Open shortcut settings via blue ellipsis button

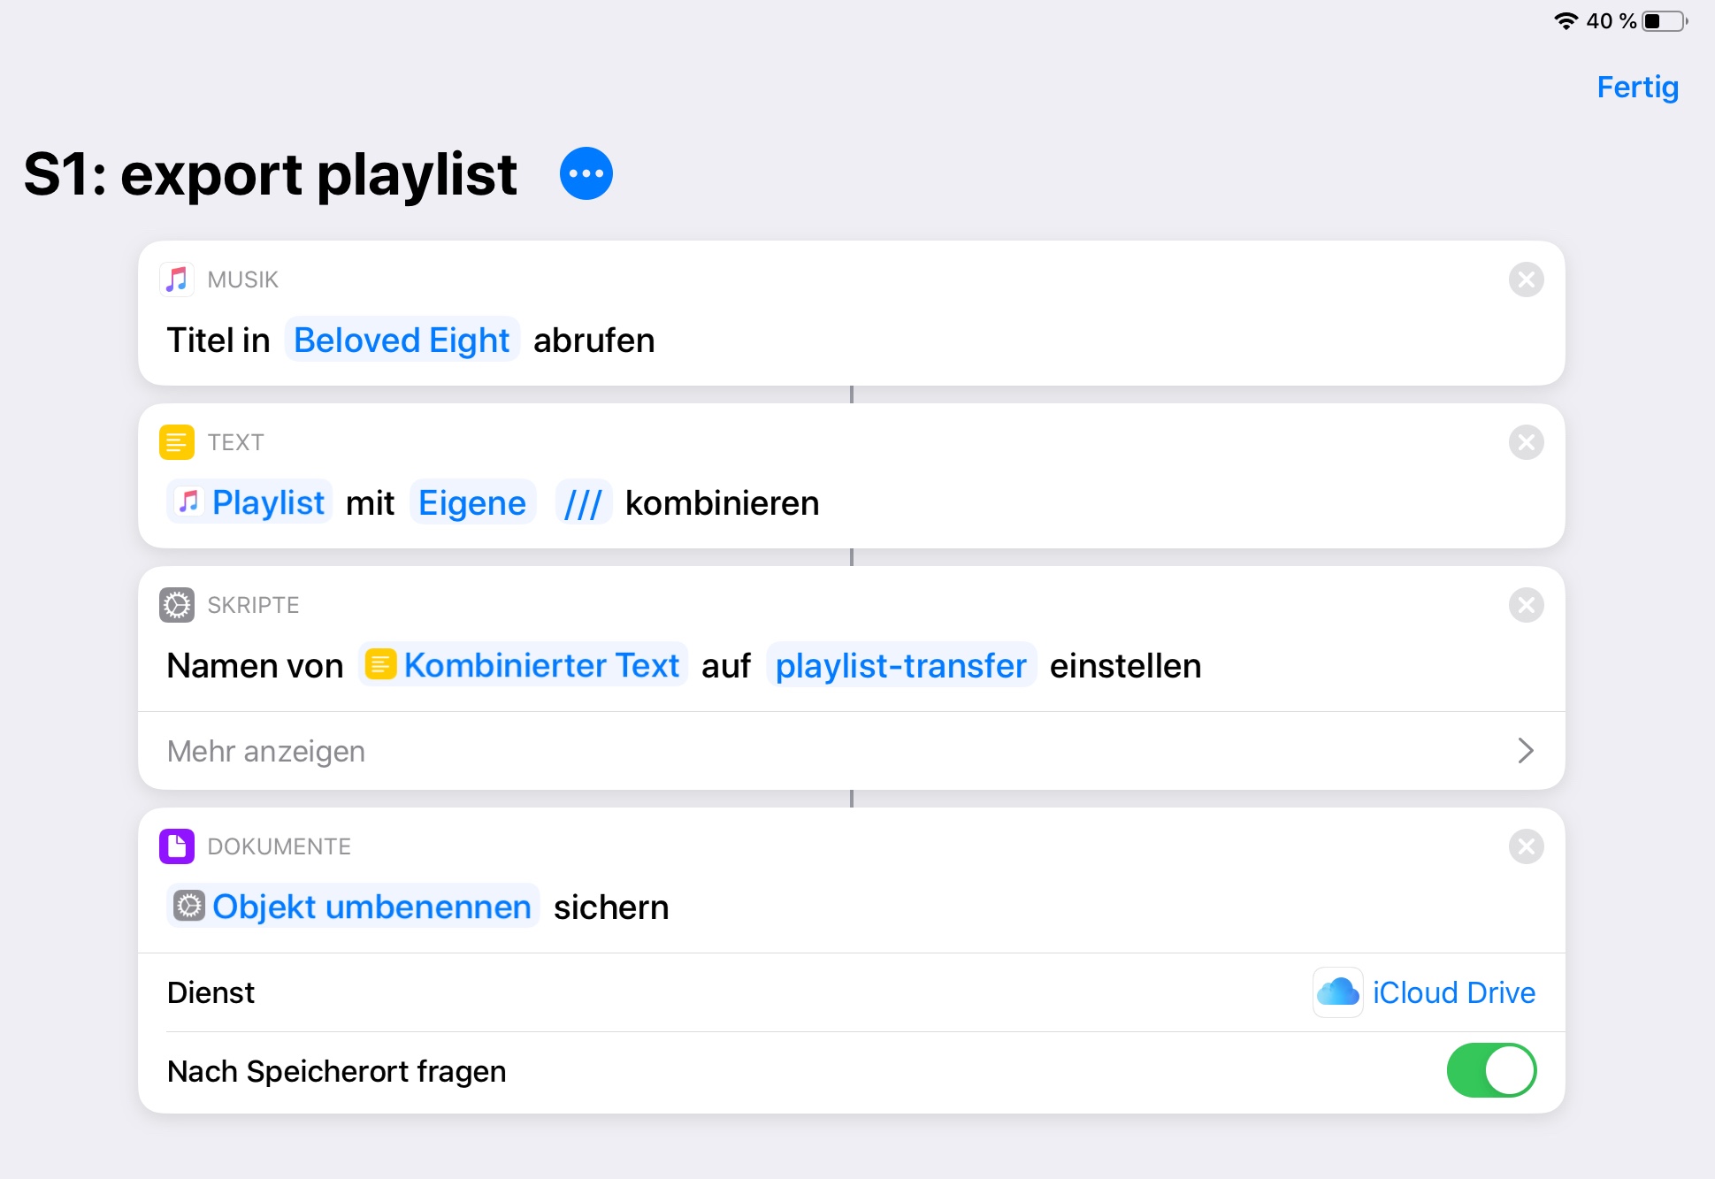[x=586, y=173]
